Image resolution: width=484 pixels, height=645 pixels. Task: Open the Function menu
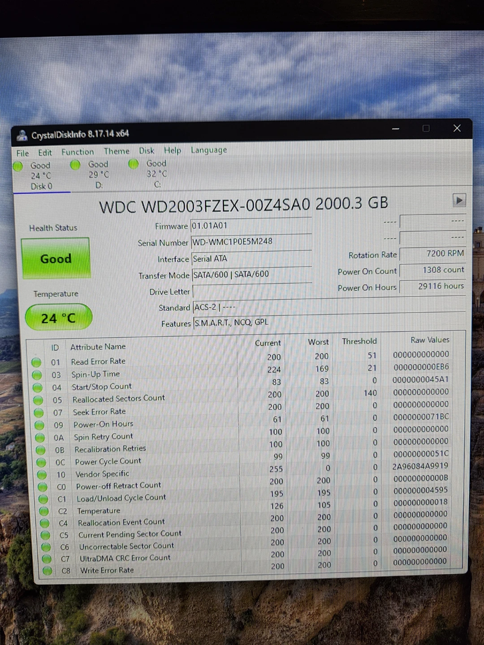[78, 151]
